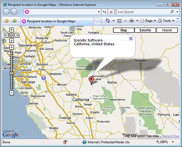Click the Visalia map label
The width and height of the screenshot is (182, 147).
click(94, 112)
